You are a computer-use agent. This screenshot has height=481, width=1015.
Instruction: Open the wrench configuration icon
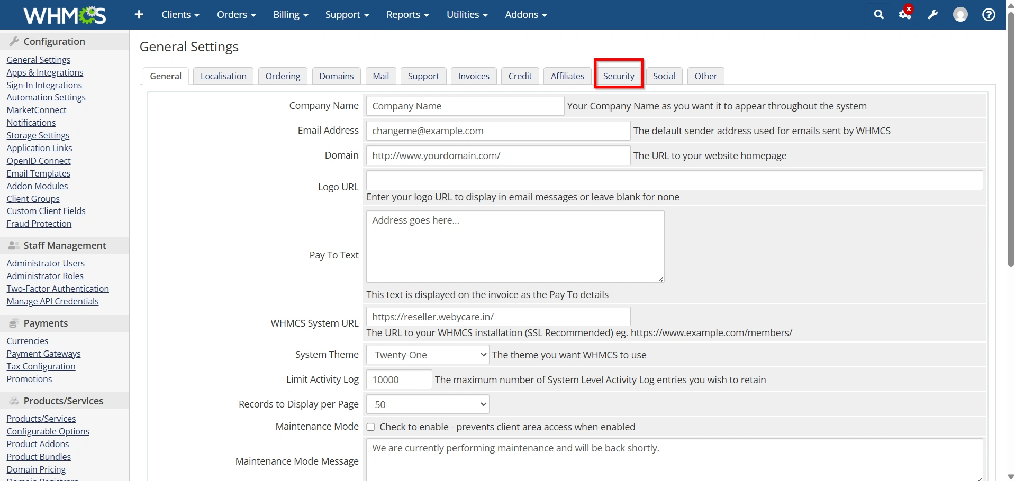(x=932, y=15)
